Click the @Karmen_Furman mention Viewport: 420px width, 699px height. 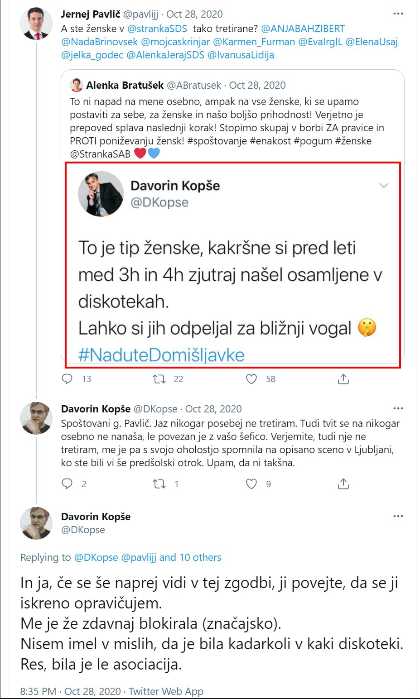[254, 42]
